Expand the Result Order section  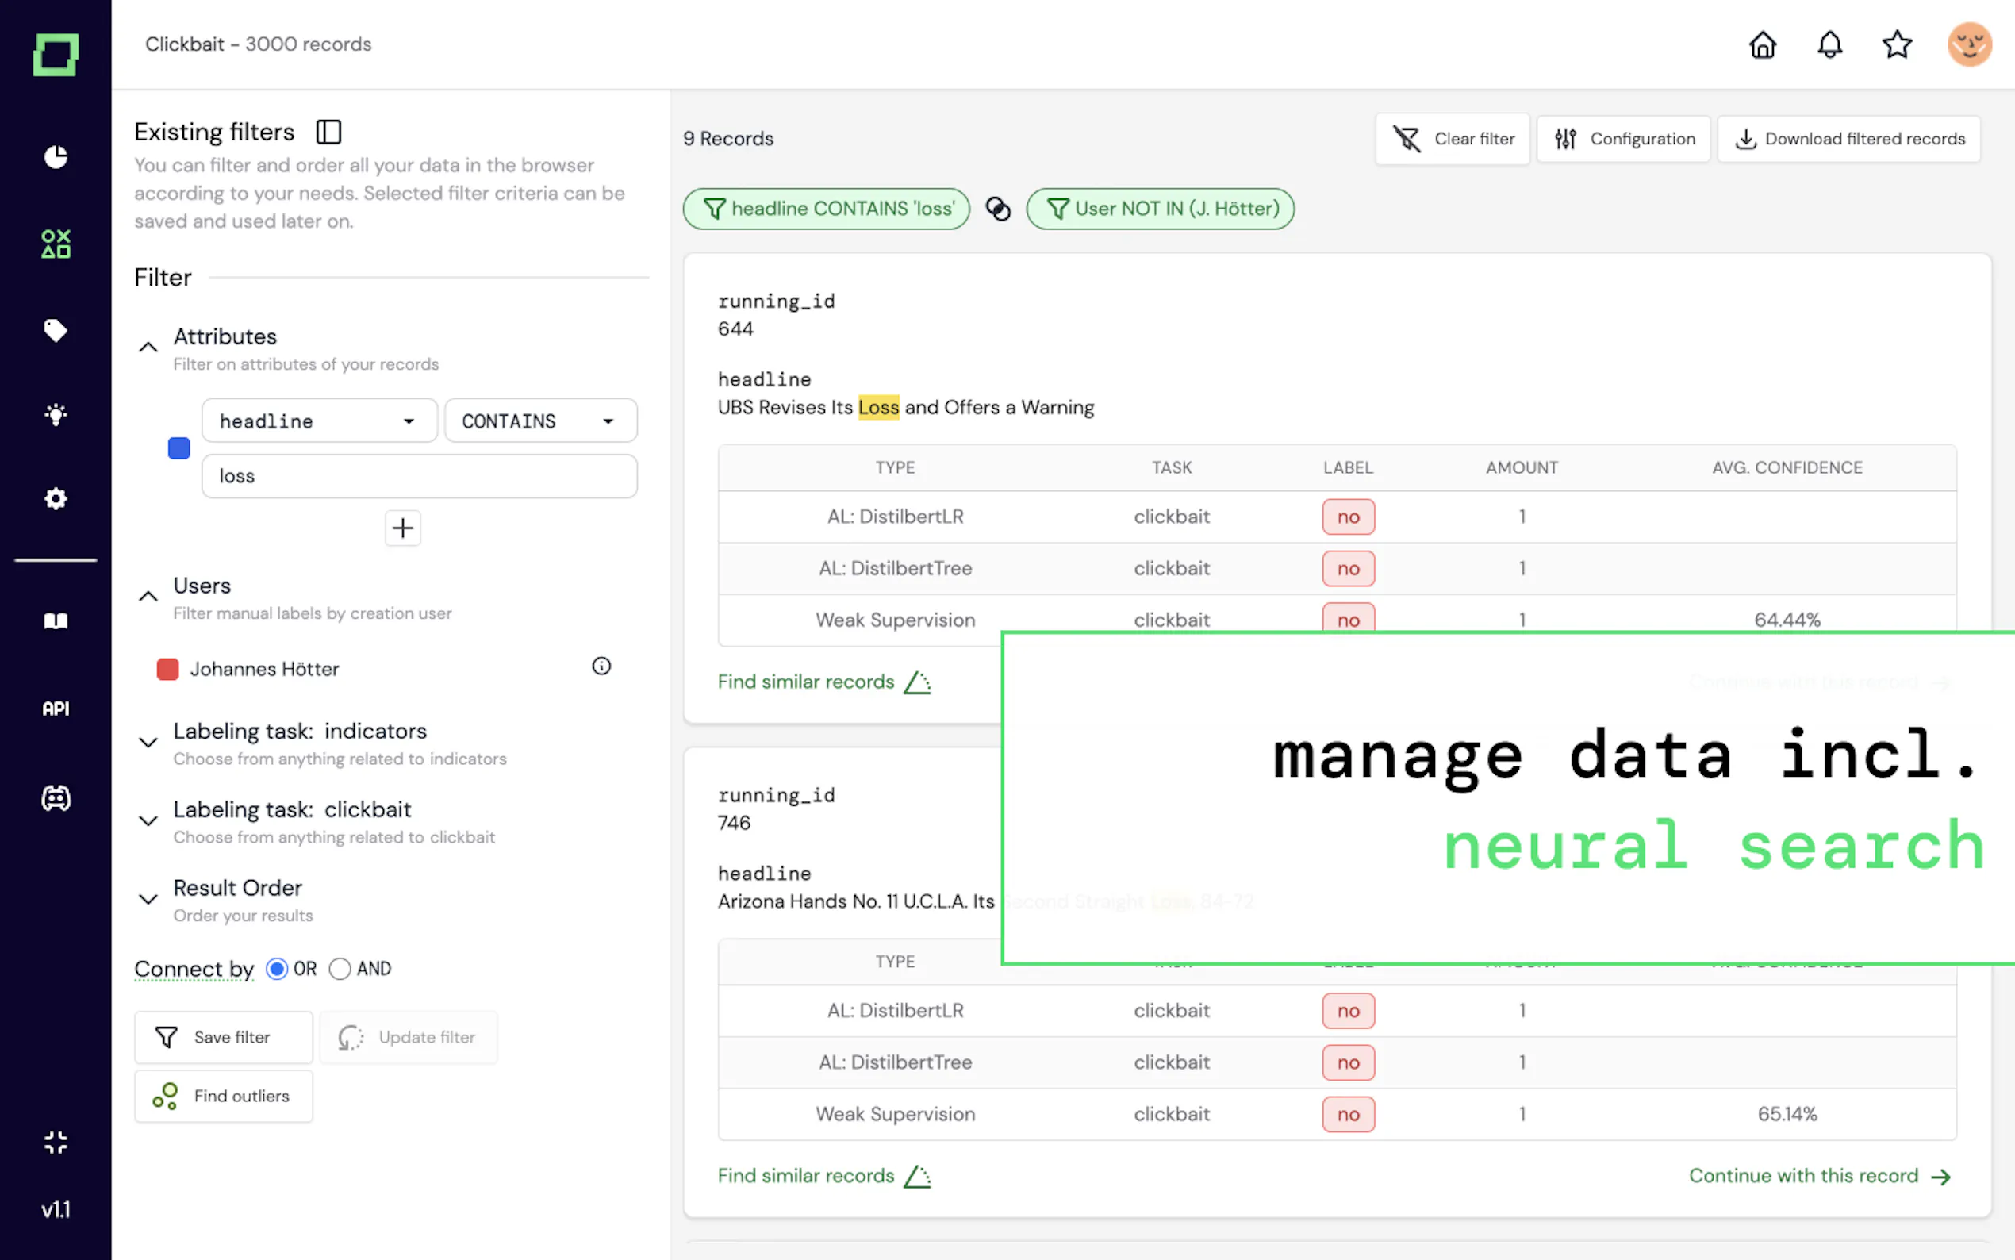coord(148,899)
